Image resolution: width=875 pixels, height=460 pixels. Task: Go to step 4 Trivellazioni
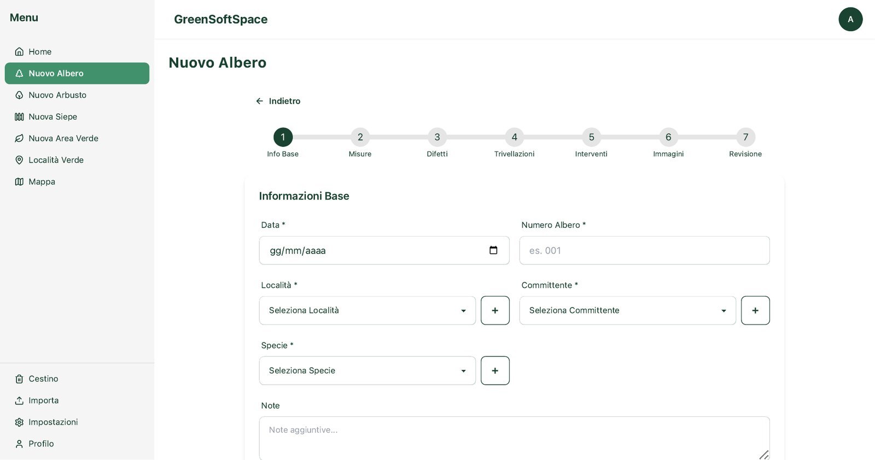(514, 137)
